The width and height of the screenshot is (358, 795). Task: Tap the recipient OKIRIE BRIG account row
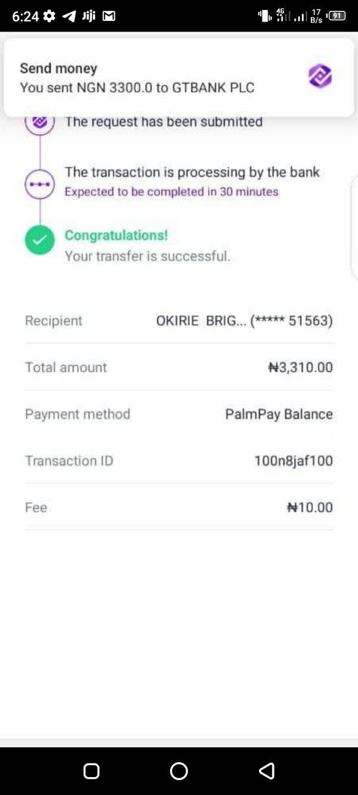(x=244, y=321)
